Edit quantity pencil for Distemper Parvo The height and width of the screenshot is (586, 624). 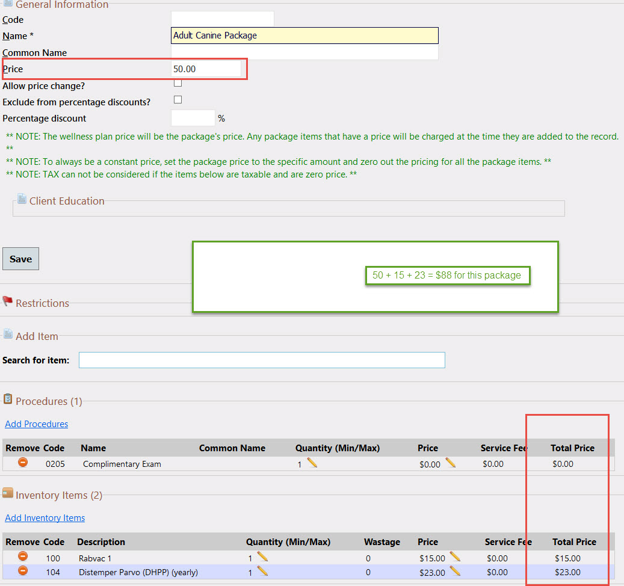coord(262,571)
